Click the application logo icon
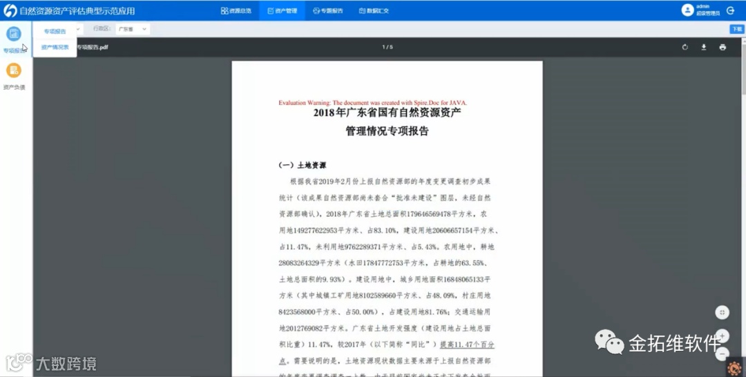Image resolution: width=746 pixels, height=377 pixels. tap(10, 10)
